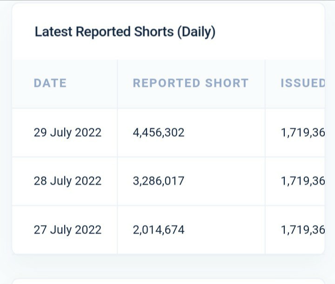Click the divider between DATE and REPORTED SHORT headers

(x=117, y=83)
